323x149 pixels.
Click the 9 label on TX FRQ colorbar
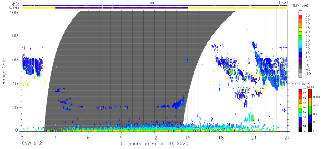coord(305,131)
